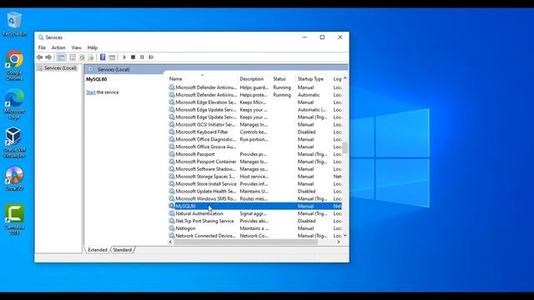
Task: Open the Help menu
Action: (93, 47)
